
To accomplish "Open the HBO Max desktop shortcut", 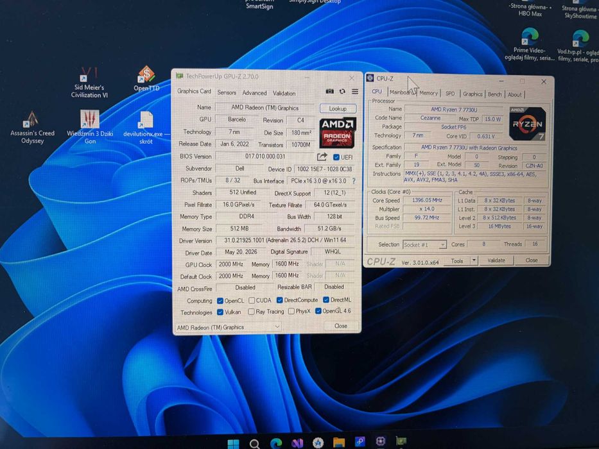I will pos(530,9).
